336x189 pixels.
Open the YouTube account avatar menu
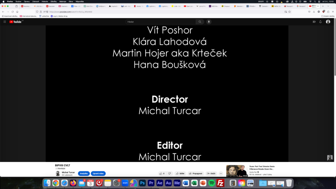328,22
